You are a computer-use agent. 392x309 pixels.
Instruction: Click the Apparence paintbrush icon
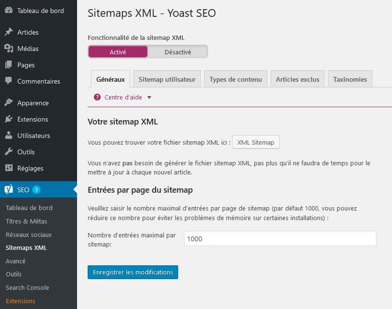pyautogui.click(x=9, y=102)
